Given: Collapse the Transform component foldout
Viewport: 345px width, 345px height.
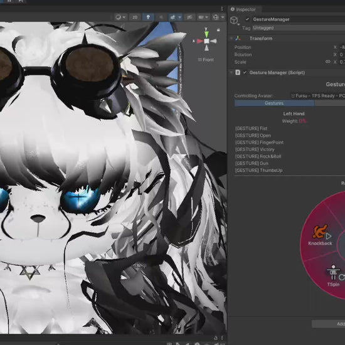Looking at the screenshot, I should [231, 38].
